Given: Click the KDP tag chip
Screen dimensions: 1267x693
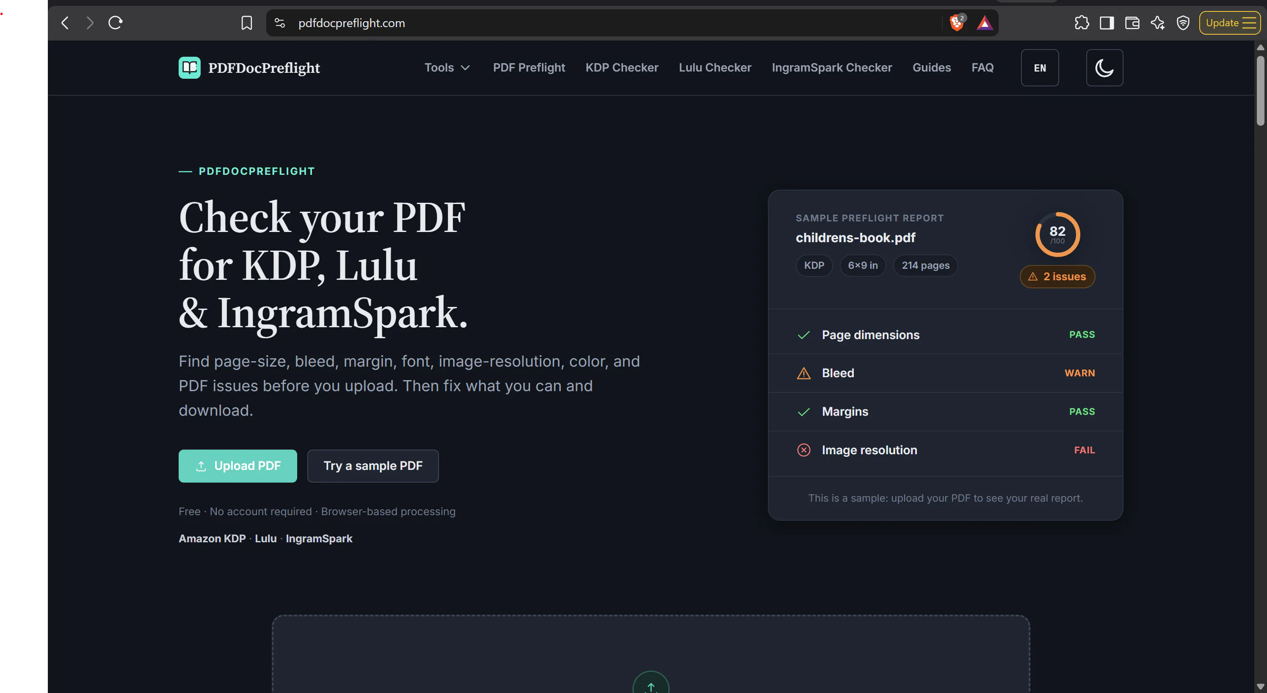Looking at the screenshot, I should pyautogui.click(x=814, y=265).
